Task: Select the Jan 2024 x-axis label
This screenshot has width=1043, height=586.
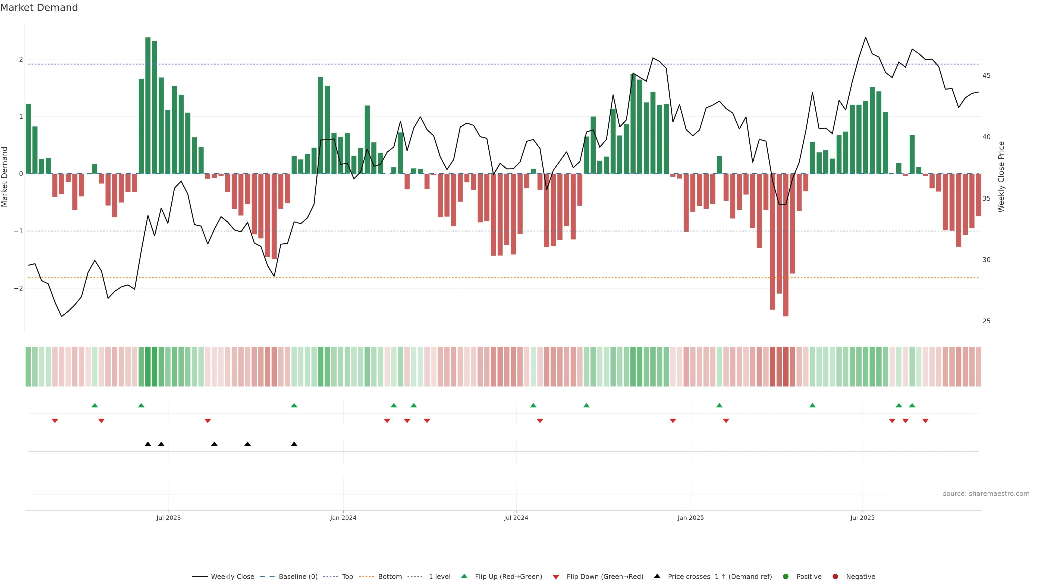Action: tap(343, 518)
